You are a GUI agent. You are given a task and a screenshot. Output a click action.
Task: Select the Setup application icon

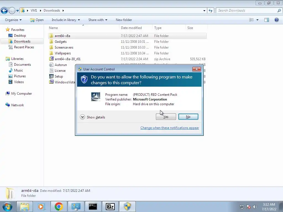(x=51, y=76)
